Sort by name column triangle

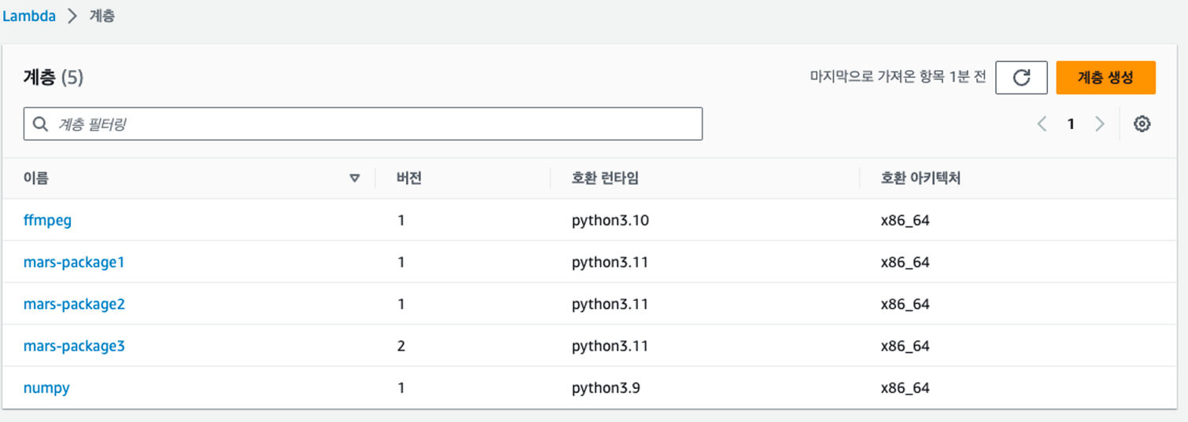pyautogui.click(x=355, y=178)
